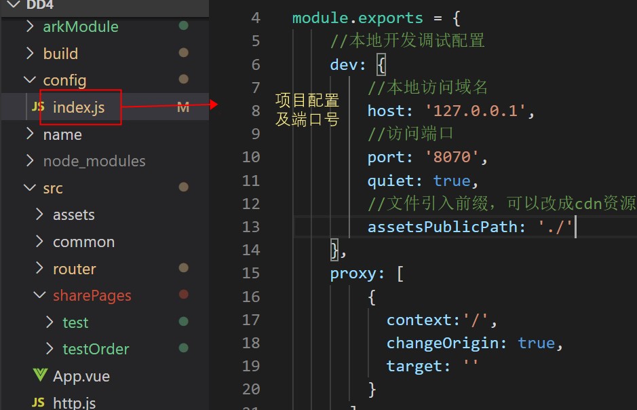This screenshot has height=410, width=637.
Task: Expand the arkModule folder chevron
Action: click(x=30, y=26)
